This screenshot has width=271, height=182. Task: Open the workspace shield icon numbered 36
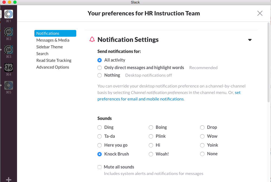pos(9,68)
